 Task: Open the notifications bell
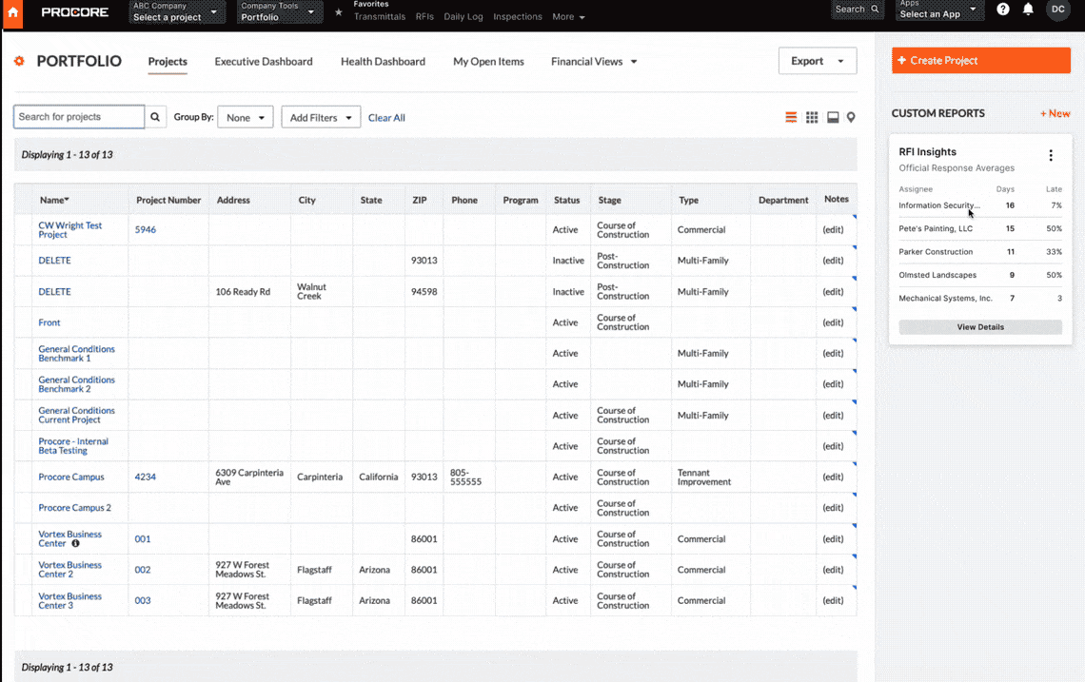coord(1028,9)
